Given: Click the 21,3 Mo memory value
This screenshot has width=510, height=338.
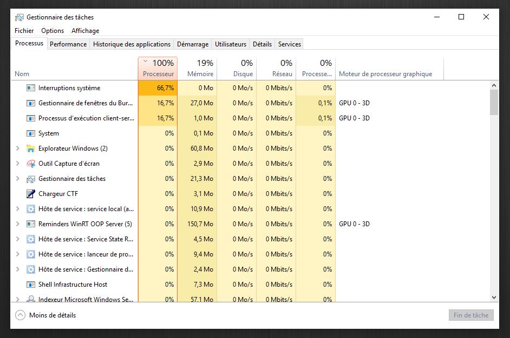Looking at the screenshot, I should (x=201, y=178).
